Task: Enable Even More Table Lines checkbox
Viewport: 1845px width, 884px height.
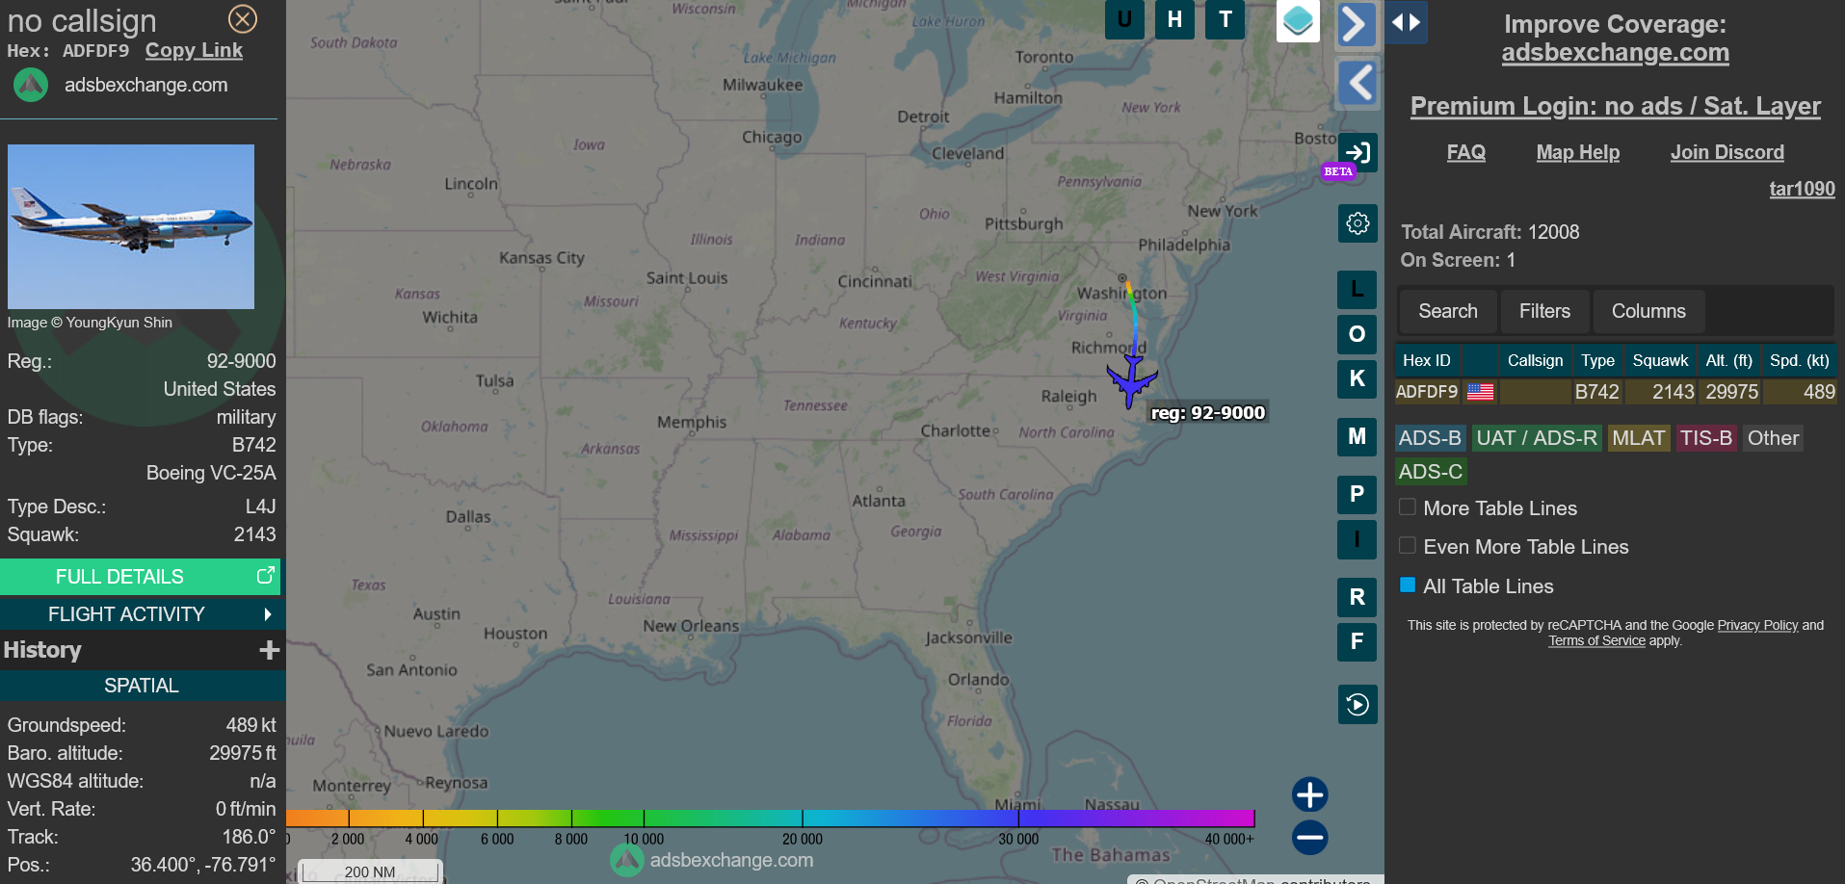Action: [x=1408, y=546]
